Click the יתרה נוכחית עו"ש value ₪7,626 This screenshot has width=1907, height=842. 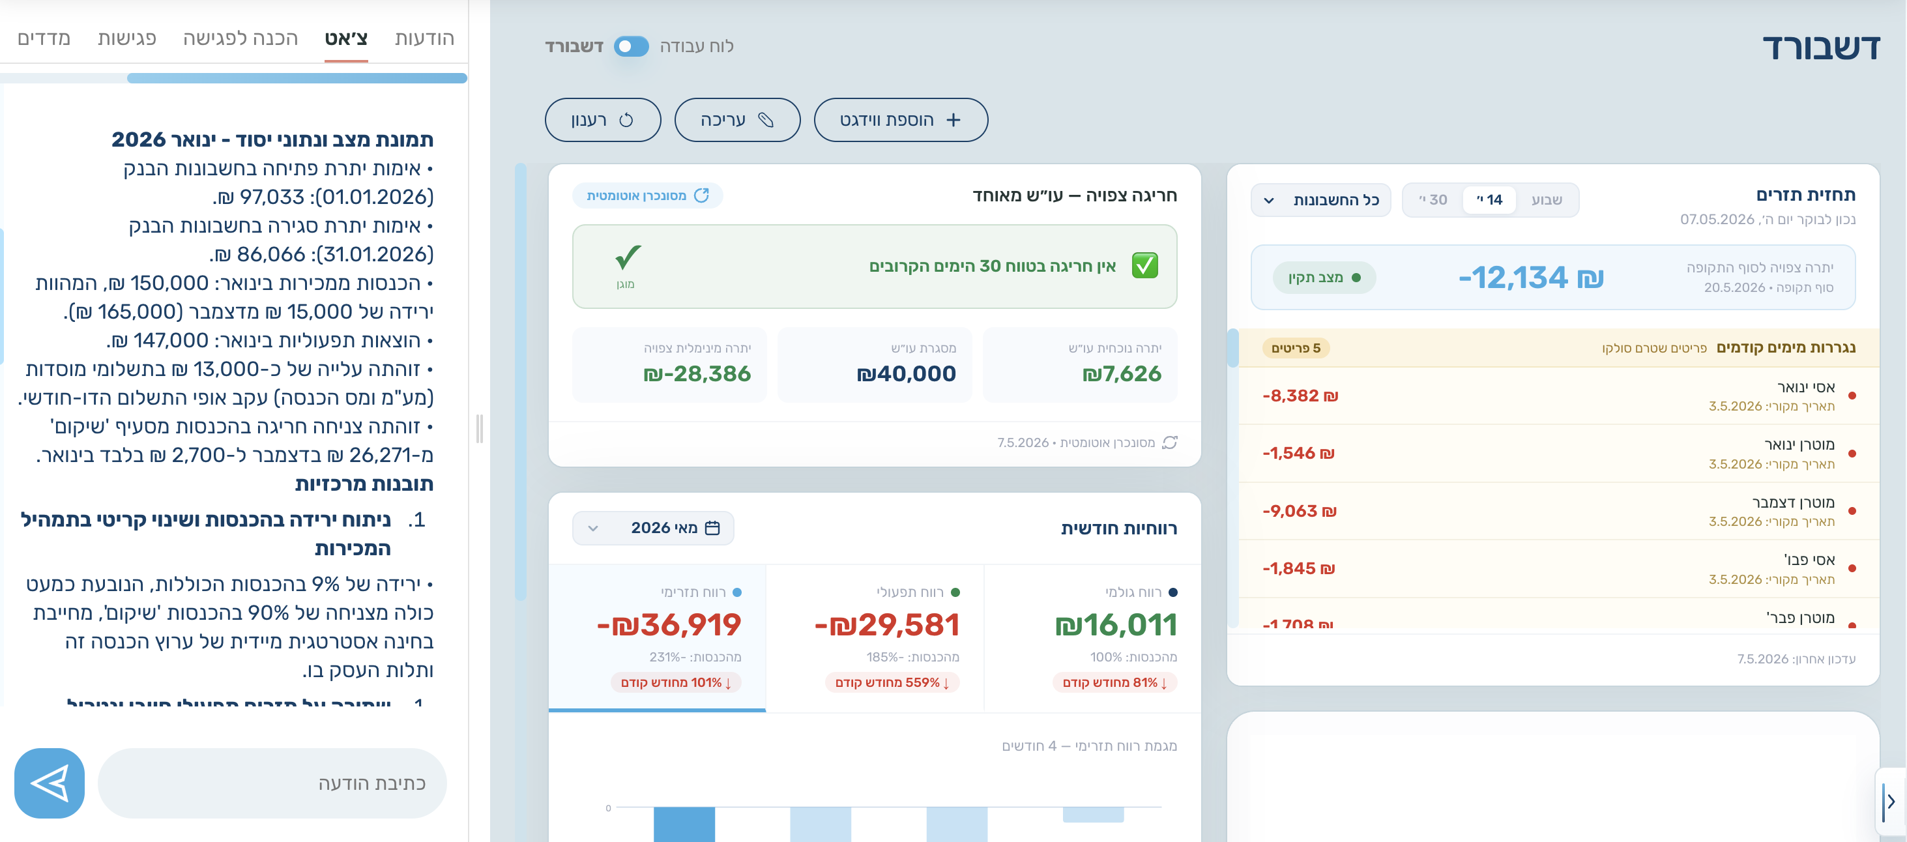tap(1122, 373)
